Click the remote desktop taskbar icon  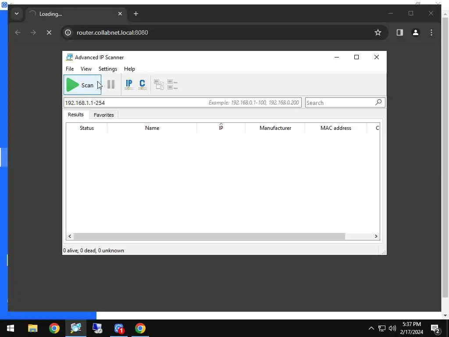(97, 328)
